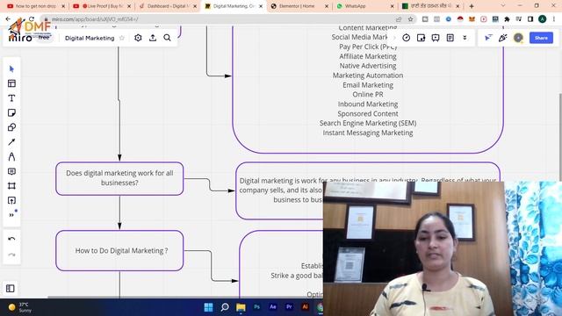This screenshot has width=562, height=316.
Task: Close the Digital Marketing tab
Action: [261, 6]
